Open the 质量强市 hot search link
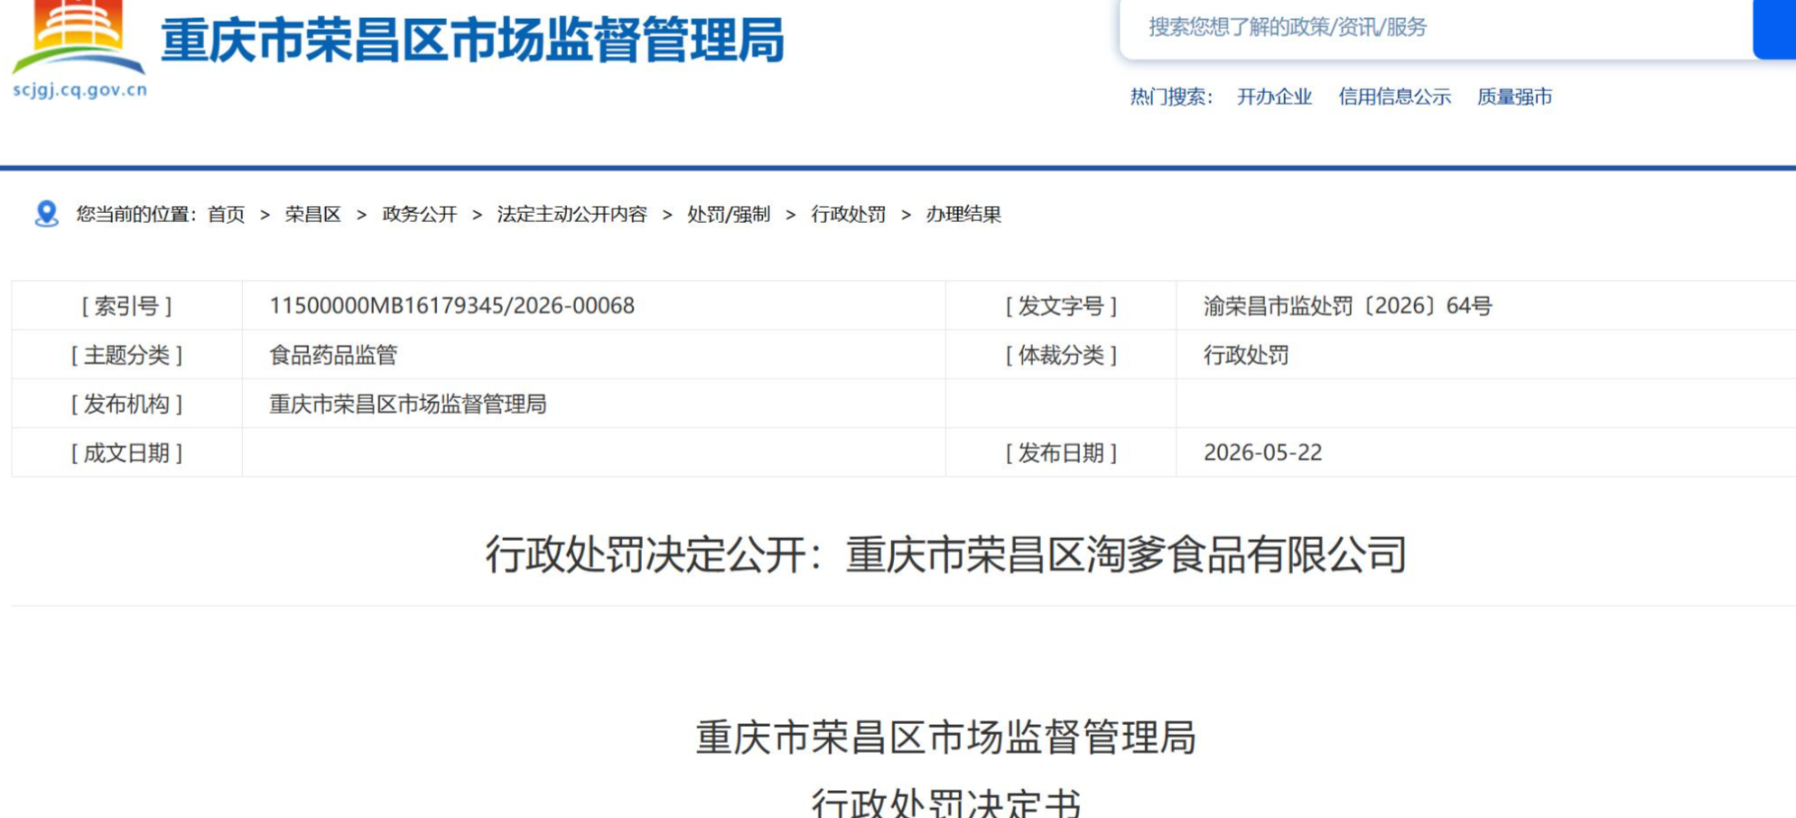This screenshot has height=818, width=1796. (x=1514, y=97)
